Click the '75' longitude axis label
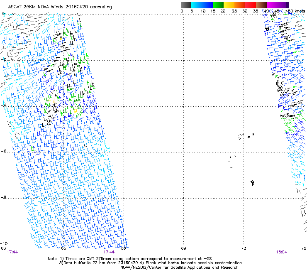Screen dimensions: 307x270 pyautogui.click(x=304, y=248)
